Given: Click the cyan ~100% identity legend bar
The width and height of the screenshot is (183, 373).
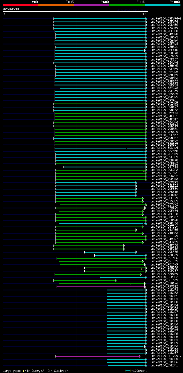Looking at the screenshot, I should click(x=162, y=5).
